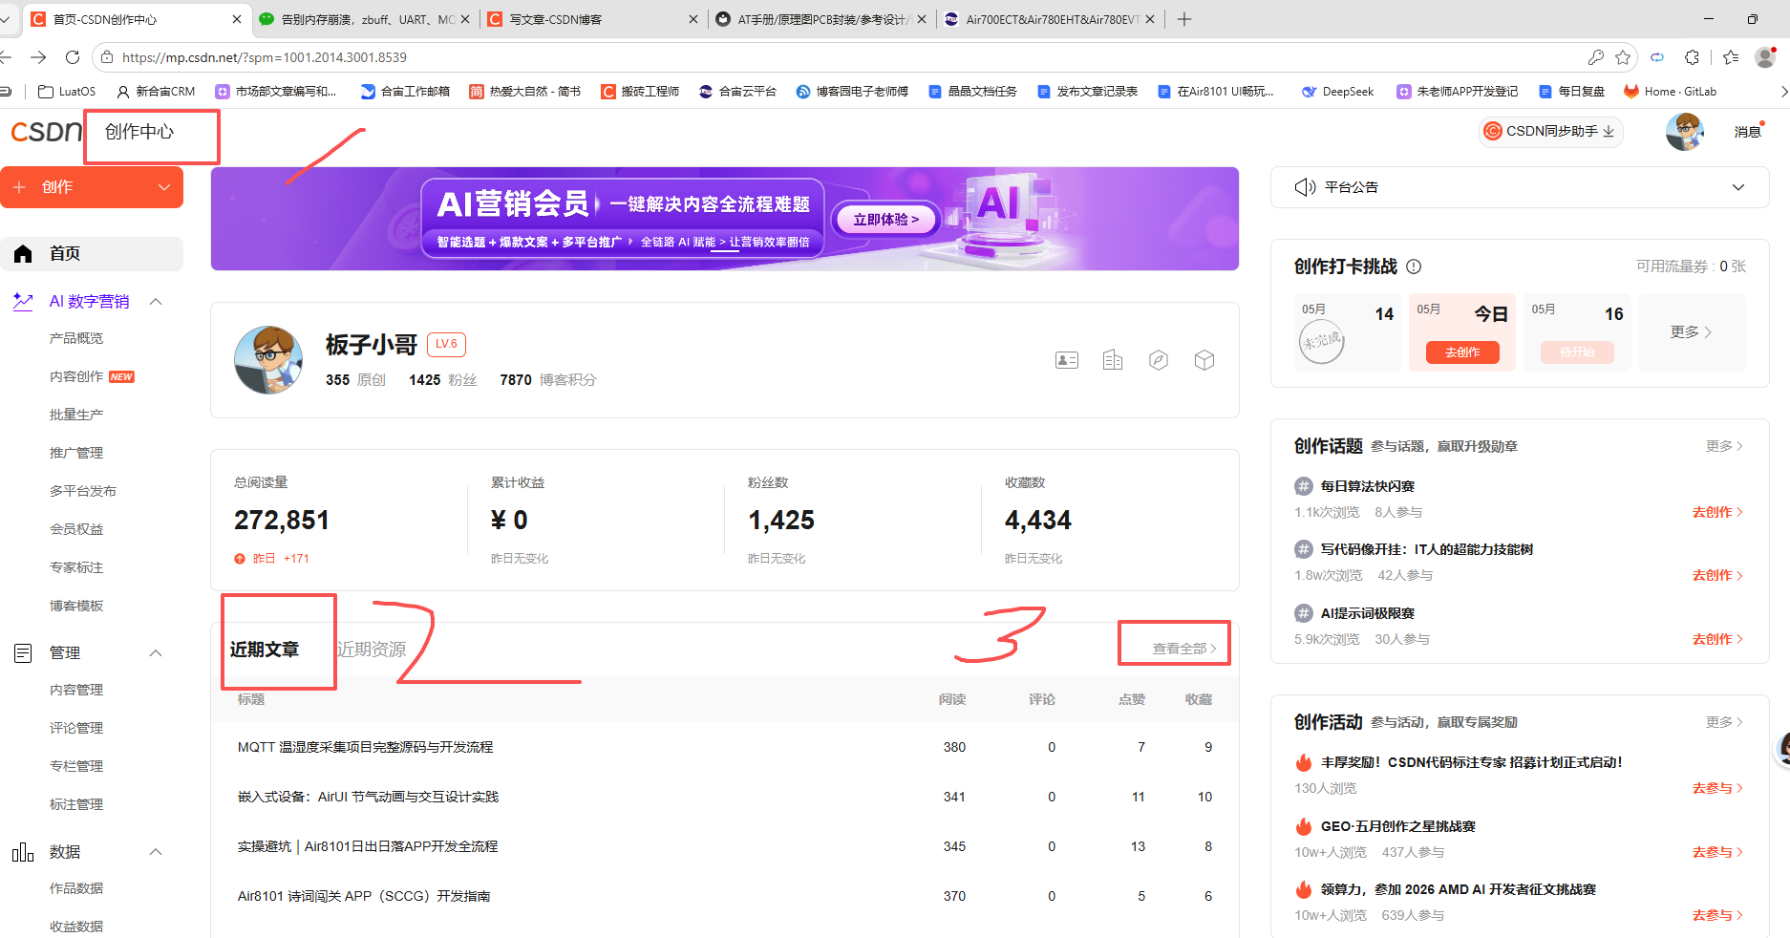Click 查看全部 link for recent articles

pos(1184,649)
